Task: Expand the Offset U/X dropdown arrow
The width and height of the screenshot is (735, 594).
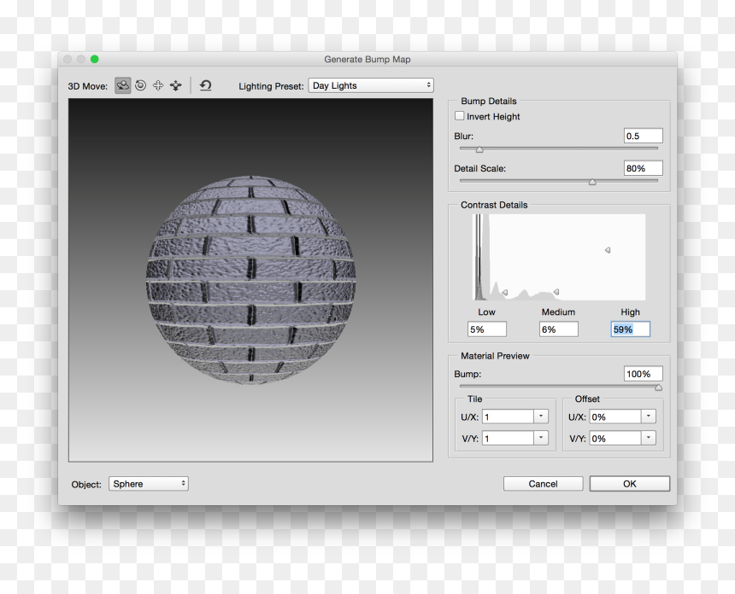Action: pyautogui.click(x=649, y=416)
